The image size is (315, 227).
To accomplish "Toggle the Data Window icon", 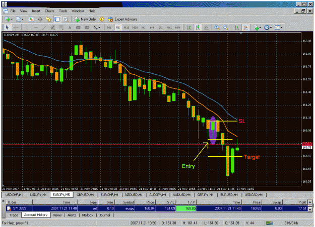I will tap(40, 19).
